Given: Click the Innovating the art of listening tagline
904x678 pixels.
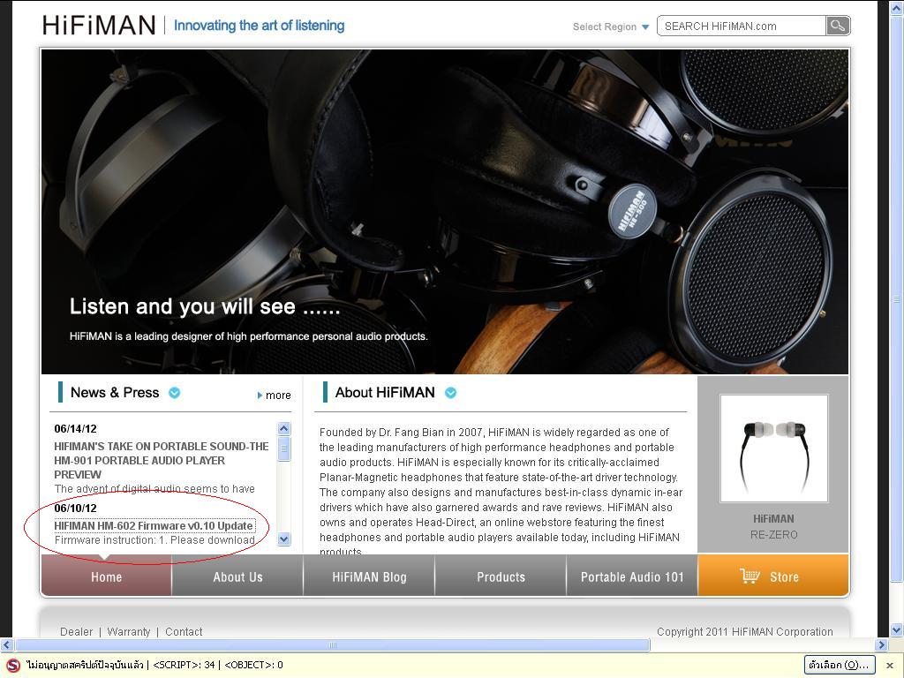Looking at the screenshot, I should (x=259, y=26).
